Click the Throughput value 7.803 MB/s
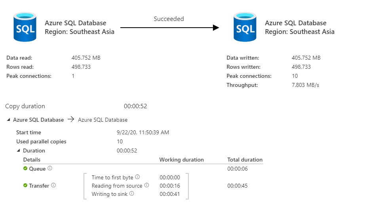 coord(306,85)
